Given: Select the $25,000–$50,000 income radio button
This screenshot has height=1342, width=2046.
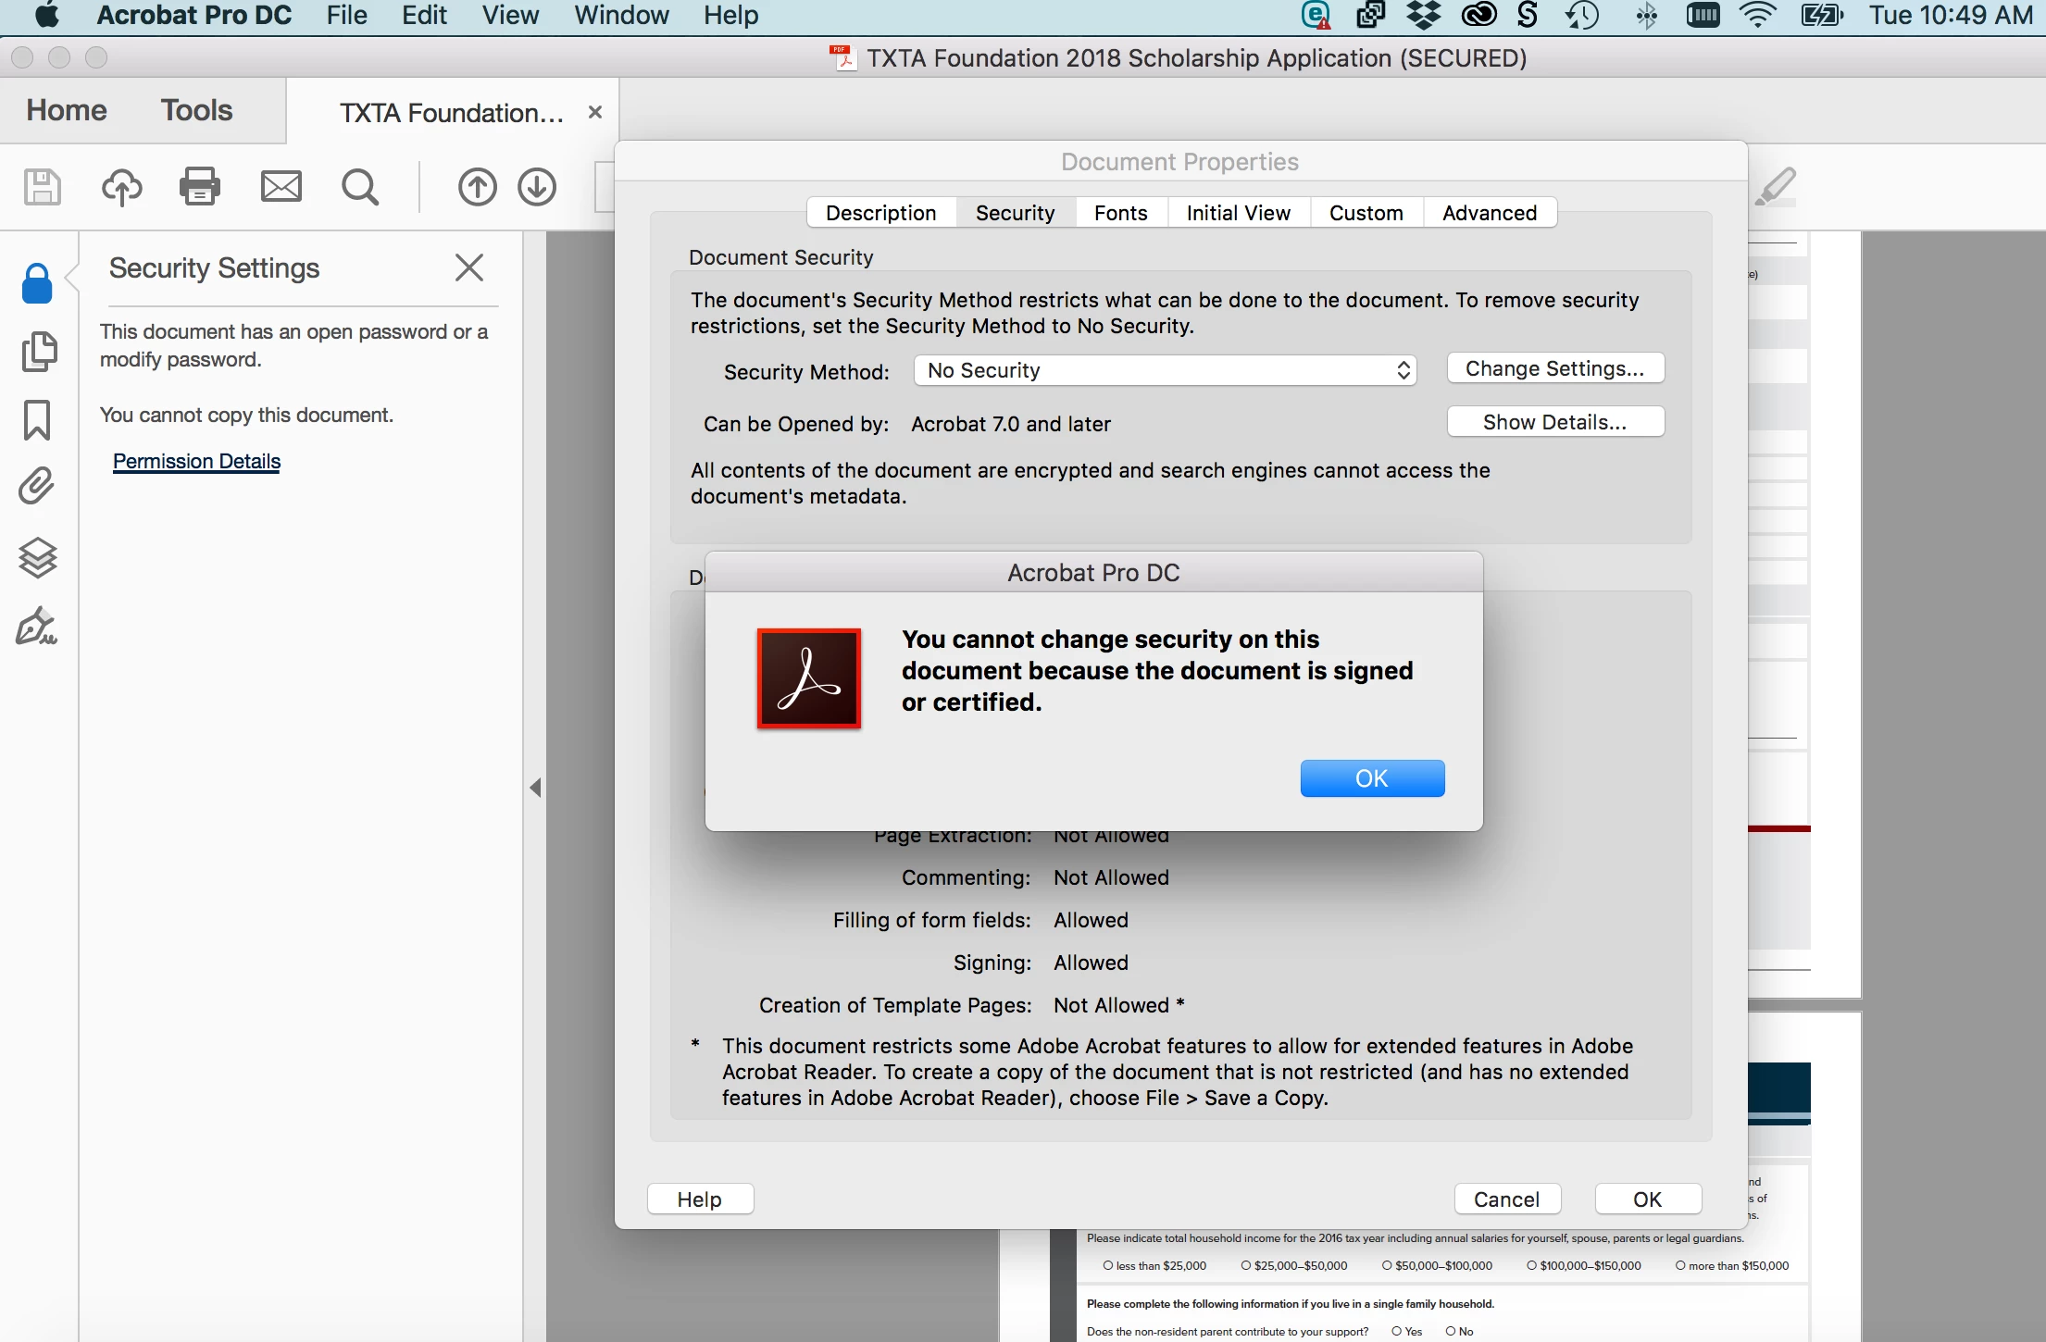Looking at the screenshot, I should (1246, 1265).
